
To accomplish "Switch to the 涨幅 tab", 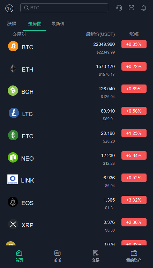I will click(x=12, y=24).
